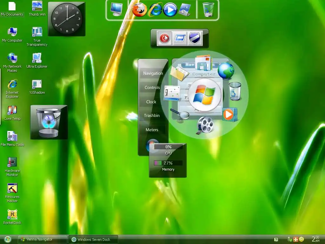Select Navigation in the widget menu
The image size is (325, 244).
click(153, 73)
